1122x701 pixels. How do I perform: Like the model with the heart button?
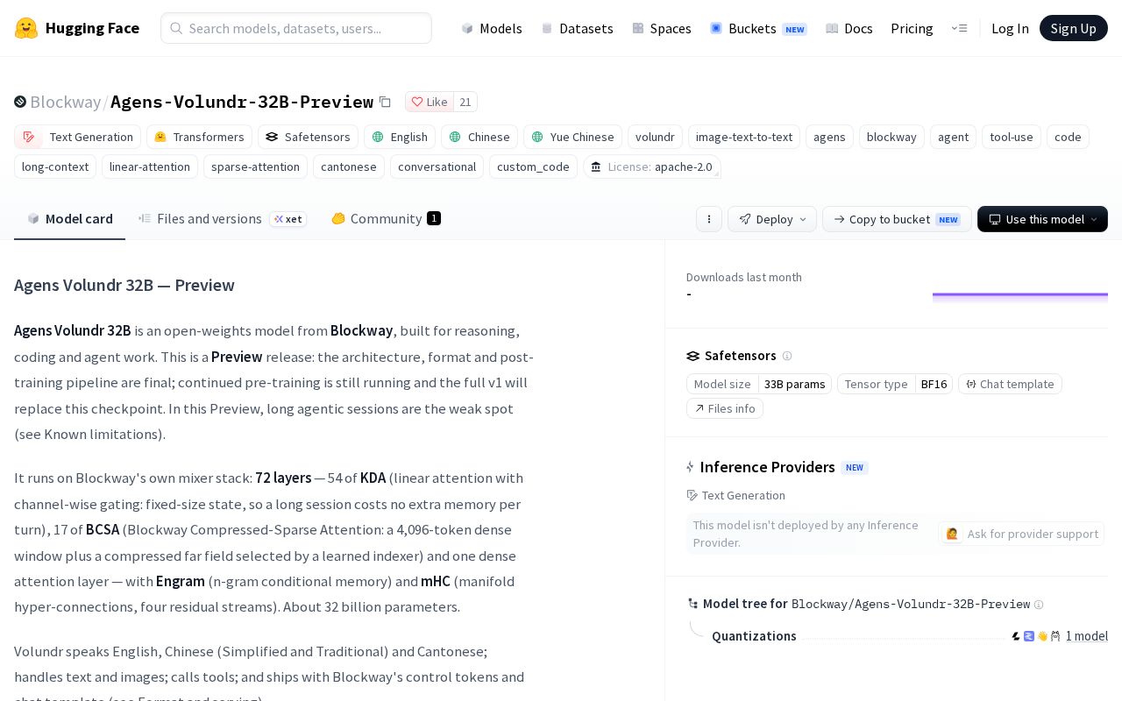click(429, 102)
